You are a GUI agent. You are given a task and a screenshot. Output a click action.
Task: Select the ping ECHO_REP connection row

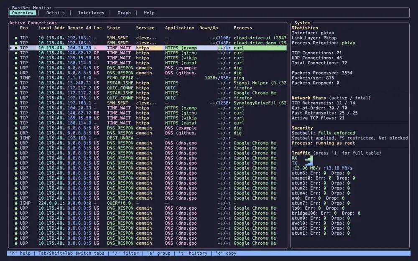tap(148, 78)
